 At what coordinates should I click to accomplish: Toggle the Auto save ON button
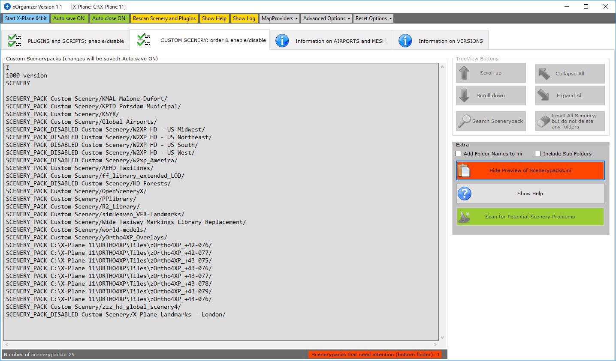(x=69, y=18)
